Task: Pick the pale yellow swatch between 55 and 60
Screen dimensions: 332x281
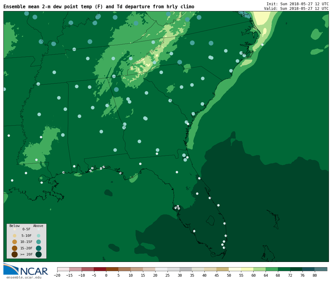Action: click(247, 269)
